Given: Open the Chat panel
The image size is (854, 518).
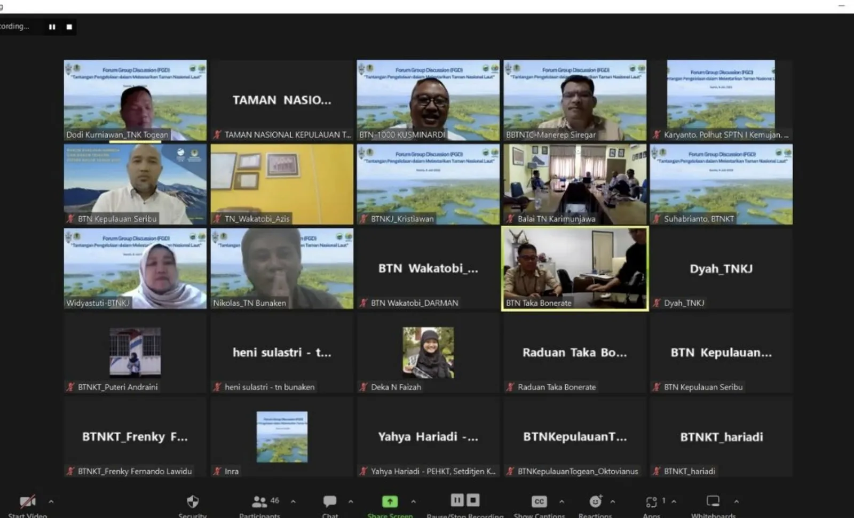Looking at the screenshot, I should coord(330,502).
